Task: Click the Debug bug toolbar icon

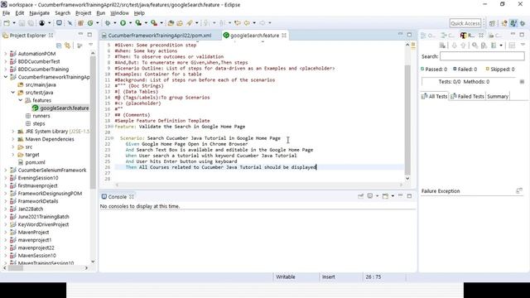Action: click(108, 23)
